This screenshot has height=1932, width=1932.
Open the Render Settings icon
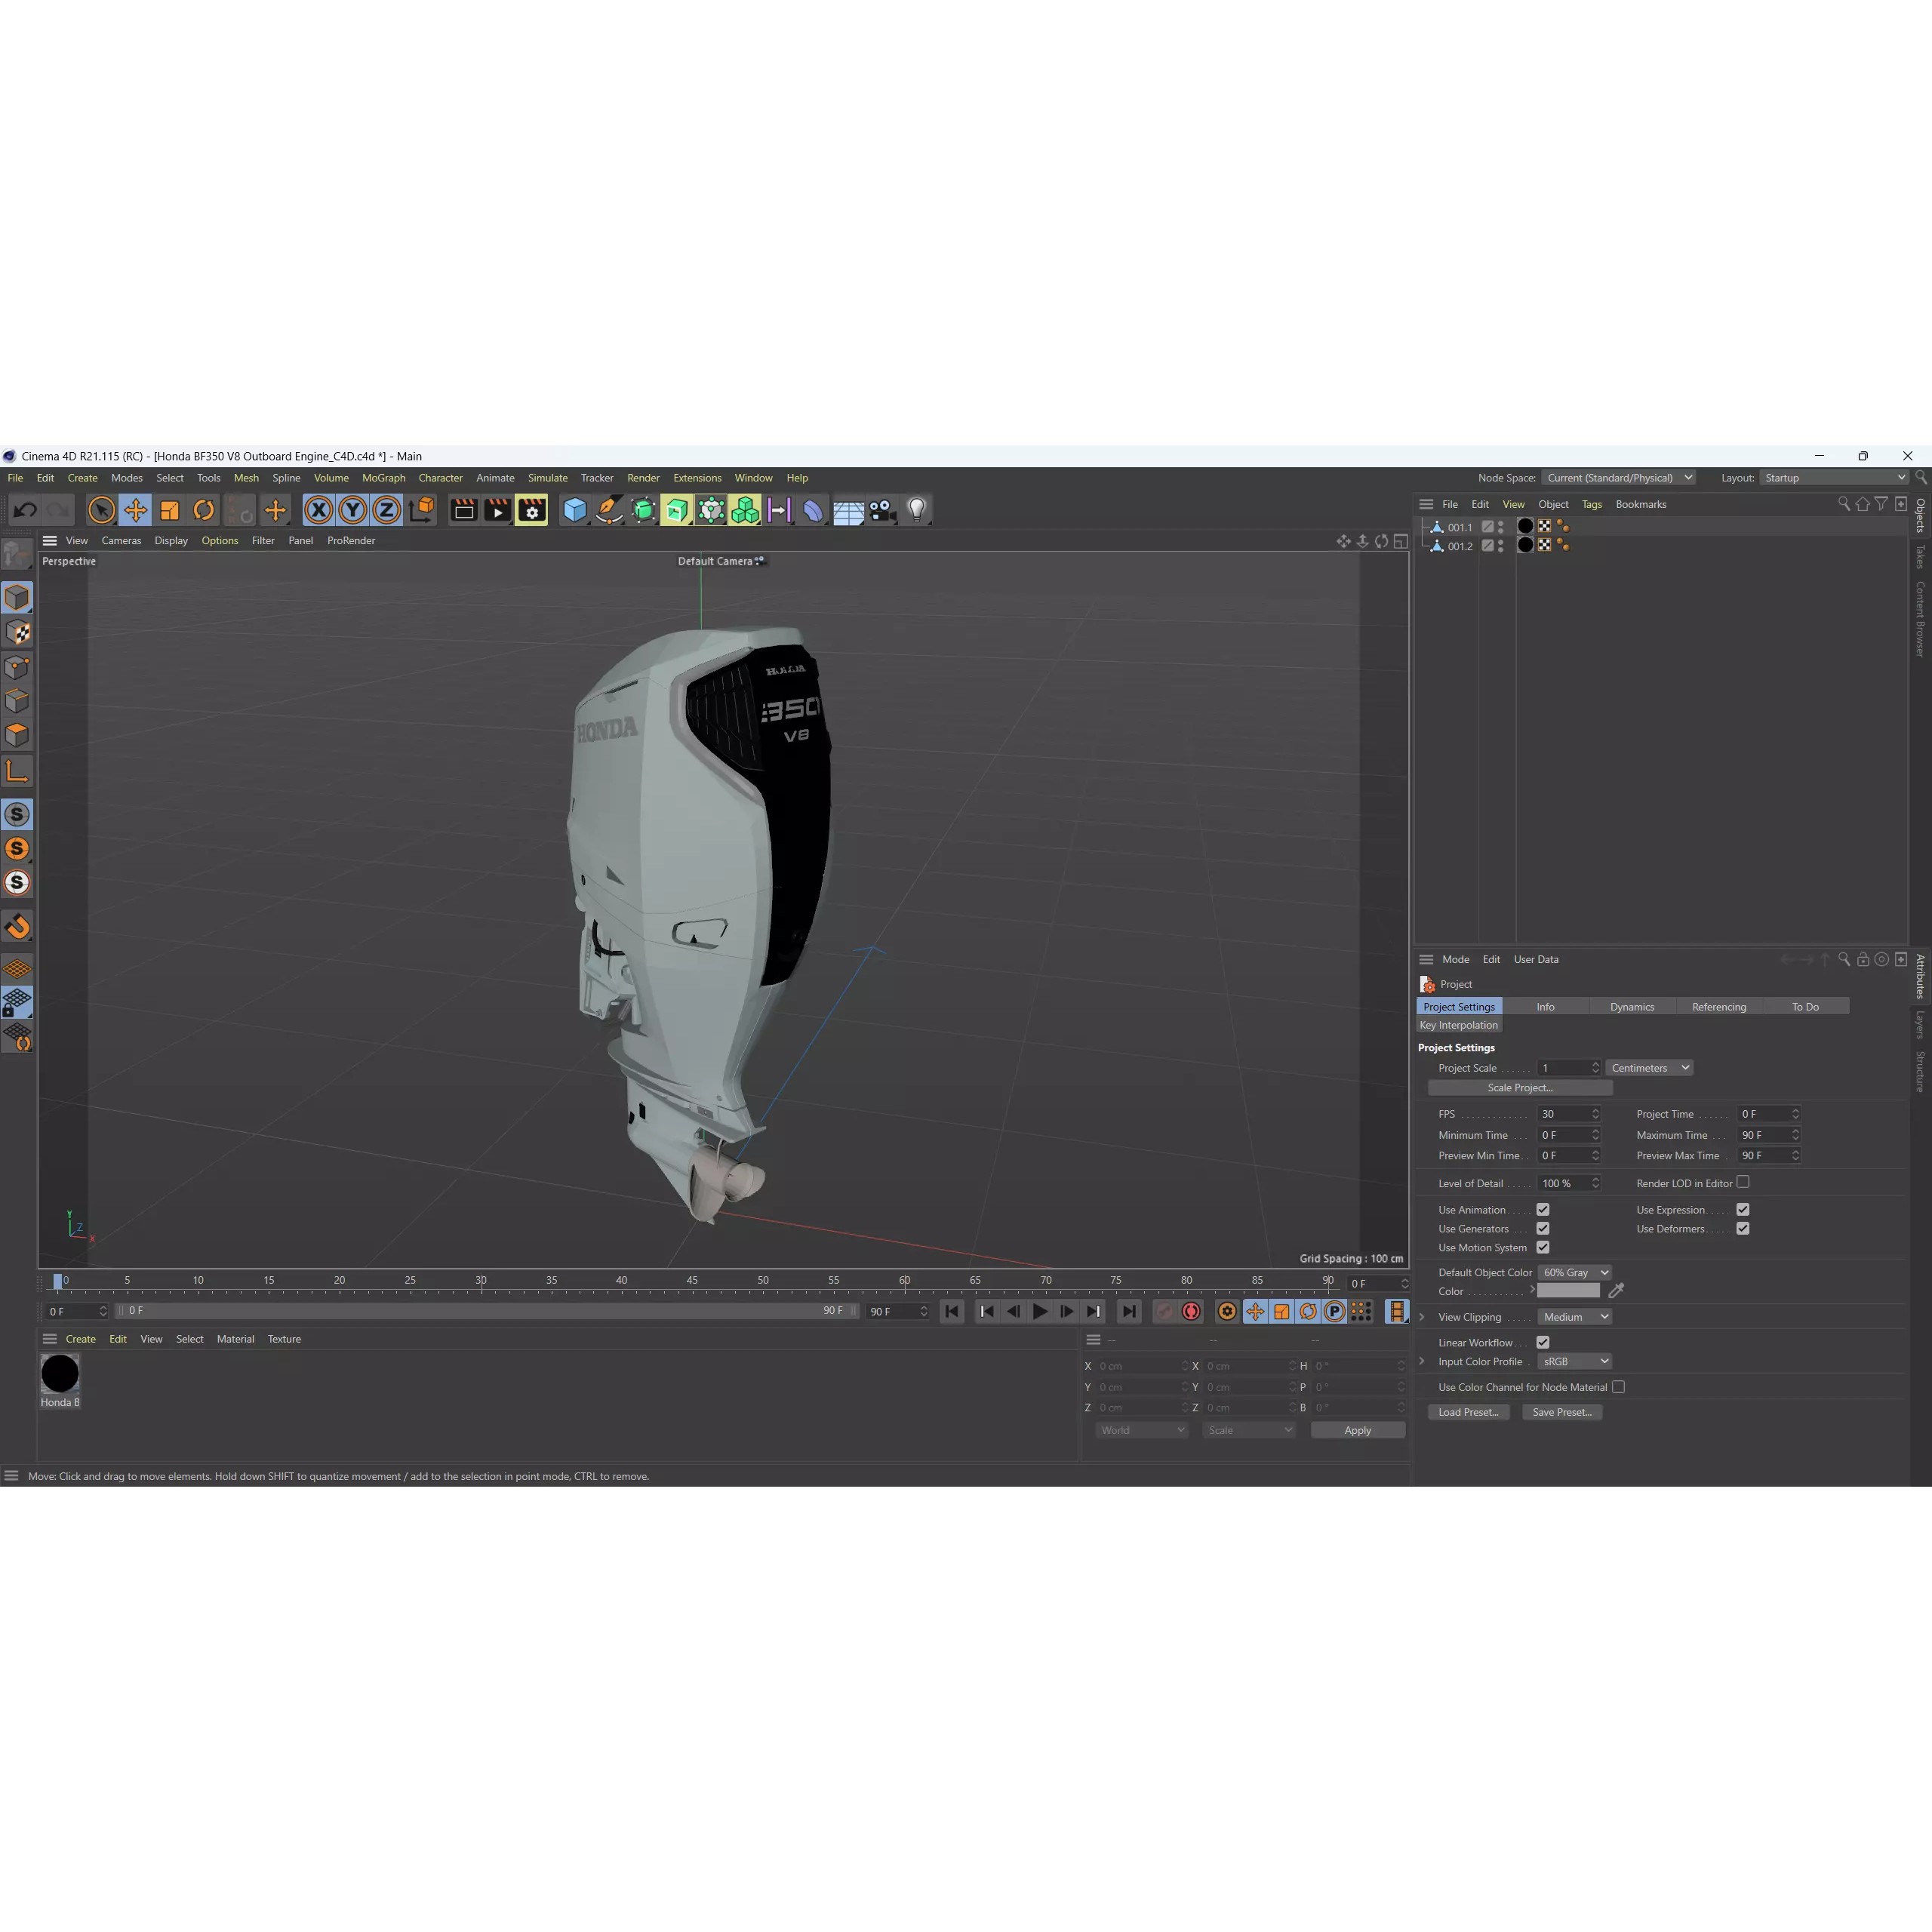tap(531, 510)
